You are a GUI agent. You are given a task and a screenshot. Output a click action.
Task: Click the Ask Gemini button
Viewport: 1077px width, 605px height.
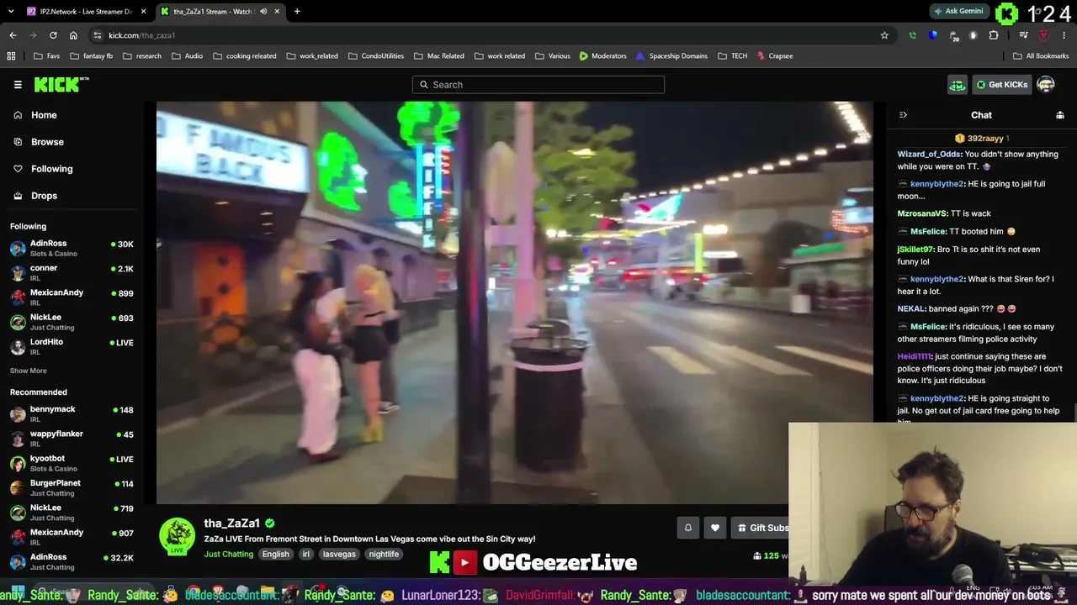pyautogui.click(x=958, y=12)
